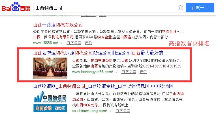
Task: Click the www.laohongyun56.com/ URL text
Action: (x=93, y=72)
